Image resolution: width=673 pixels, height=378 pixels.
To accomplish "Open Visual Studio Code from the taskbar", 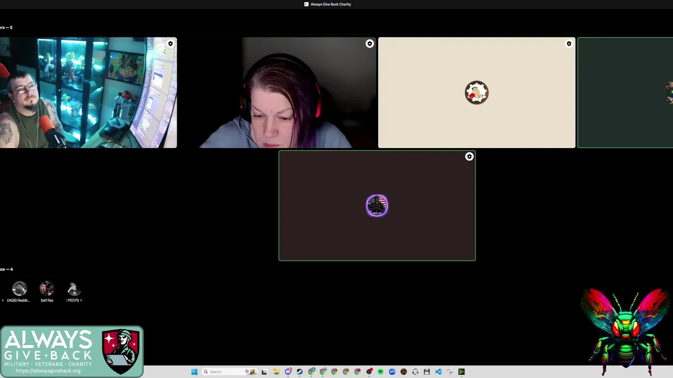I will click(438, 372).
